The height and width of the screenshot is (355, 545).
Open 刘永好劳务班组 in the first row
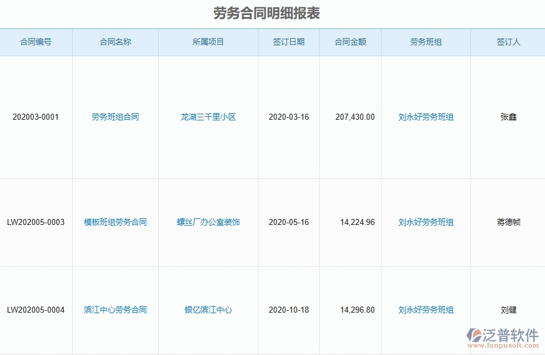pos(426,117)
